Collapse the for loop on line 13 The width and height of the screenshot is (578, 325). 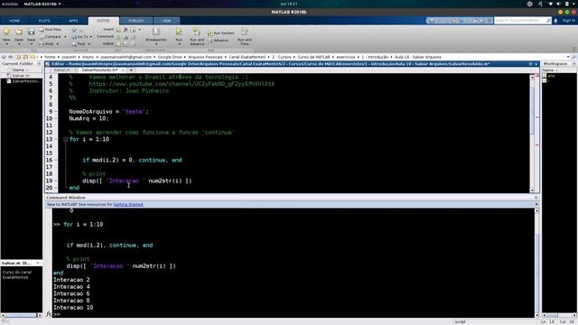[x=65, y=139]
